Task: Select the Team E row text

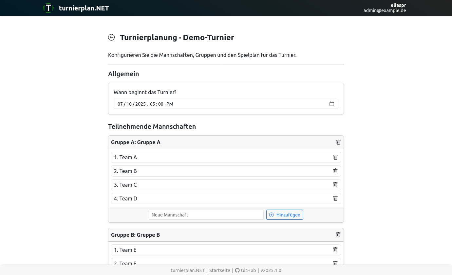Action: pos(125,250)
